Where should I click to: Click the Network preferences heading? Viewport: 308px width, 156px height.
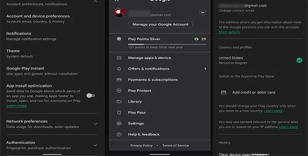click(x=27, y=121)
